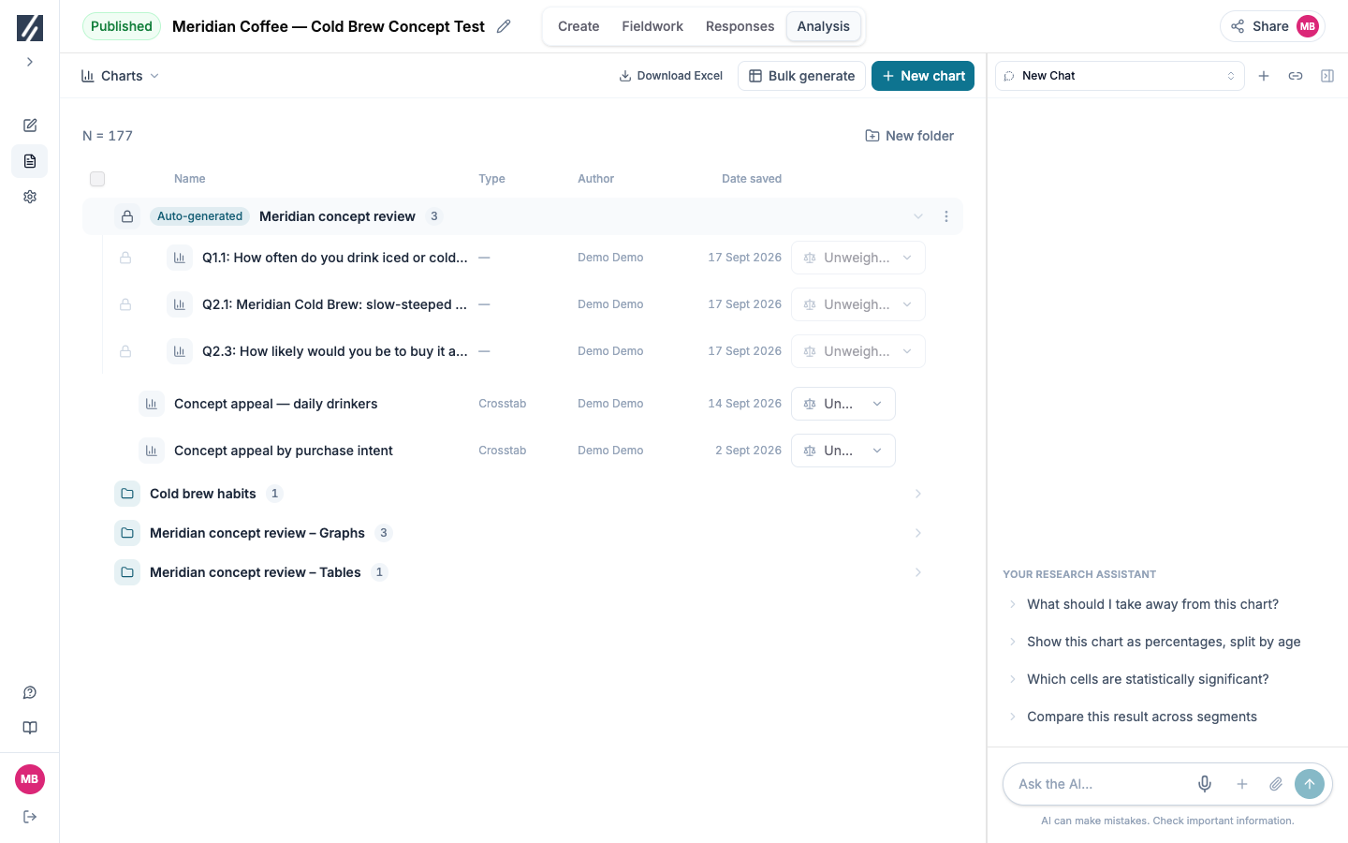The width and height of the screenshot is (1348, 843).
Task: Click the copy chat link icon
Action: point(1296,76)
